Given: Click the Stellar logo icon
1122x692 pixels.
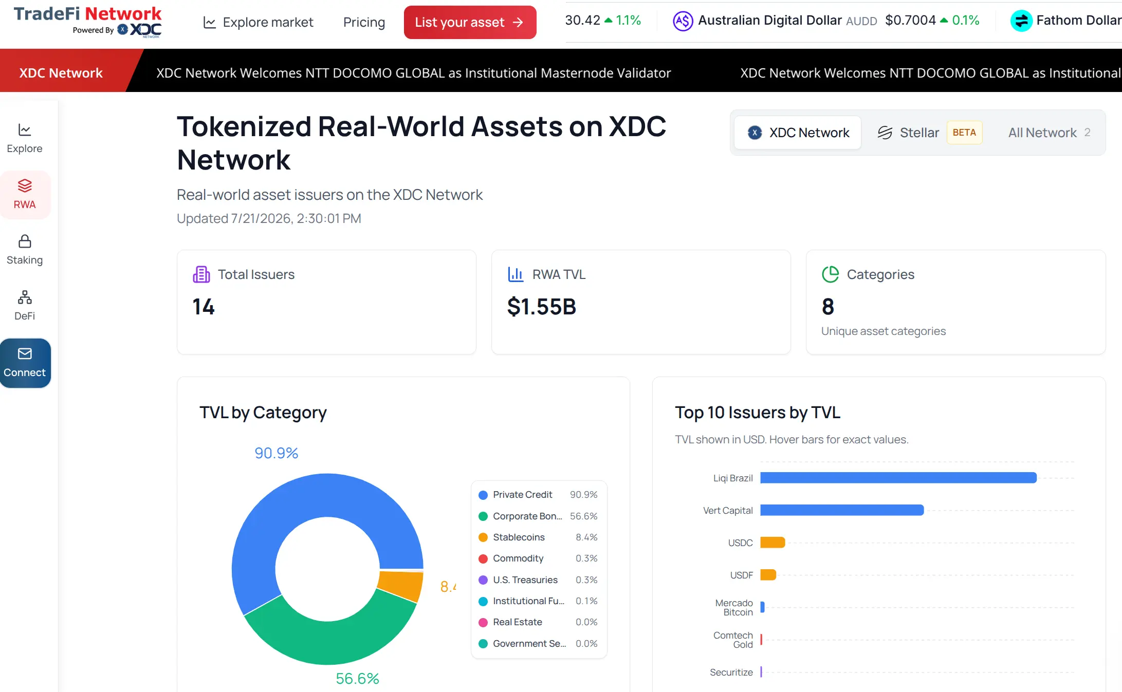Looking at the screenshot, I should [885, 133].
